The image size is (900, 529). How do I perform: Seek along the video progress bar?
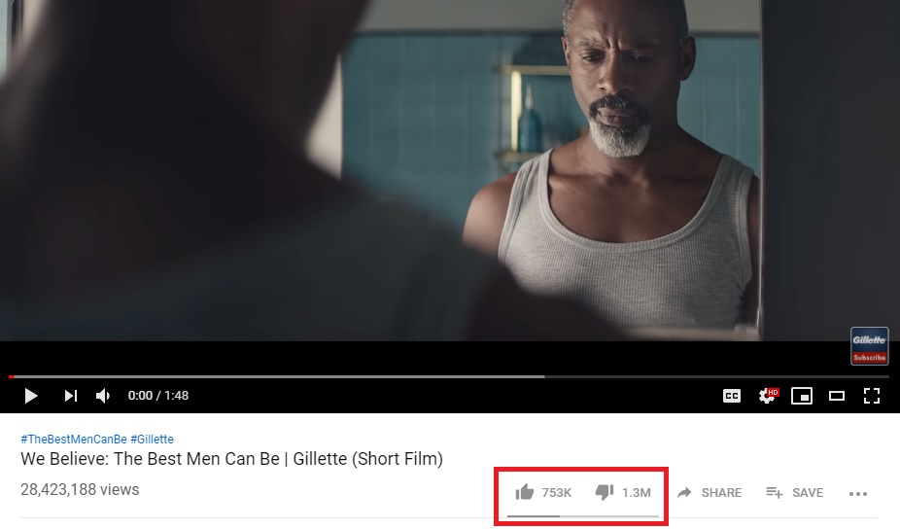449,376
